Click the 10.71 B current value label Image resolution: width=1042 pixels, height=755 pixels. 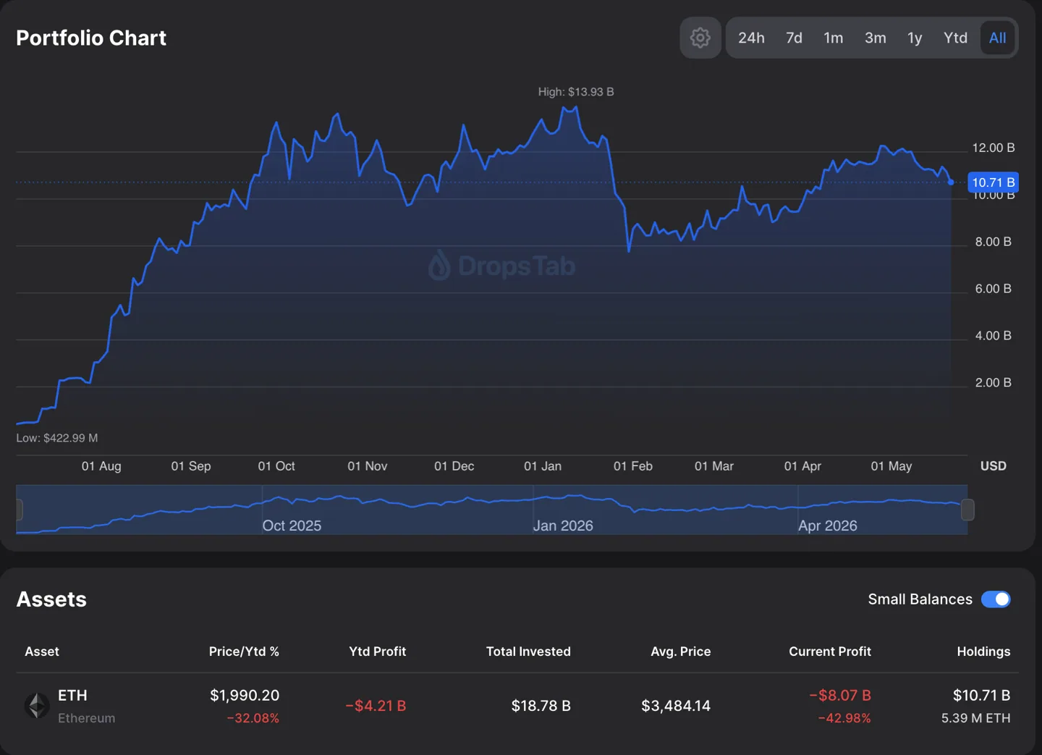[x=993, y=182]
